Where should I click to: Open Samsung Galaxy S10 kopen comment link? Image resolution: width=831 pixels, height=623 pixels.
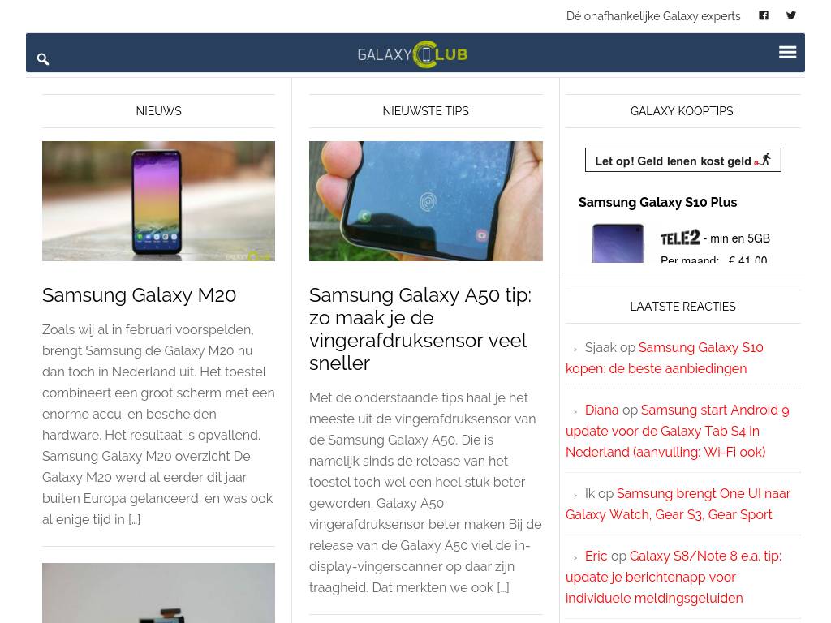pos(665,358)
